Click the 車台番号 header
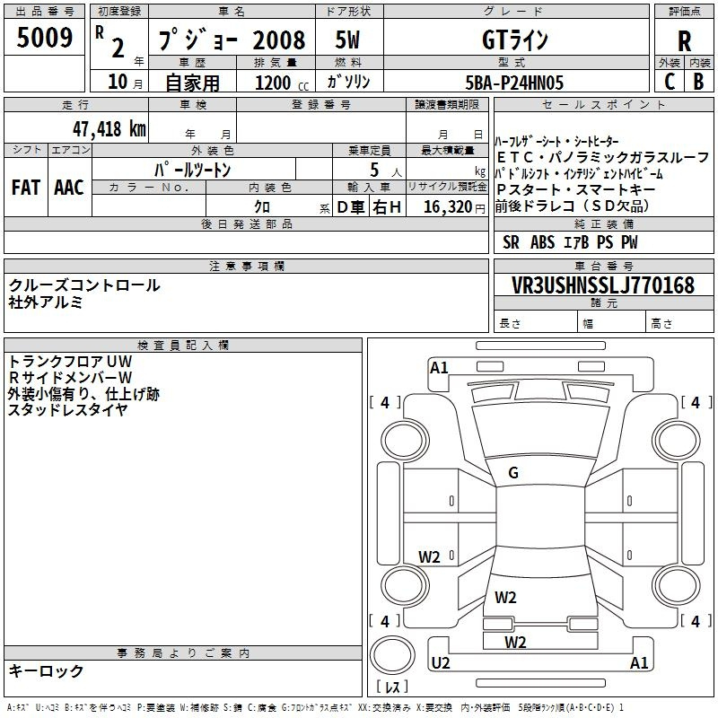 click(603, 266)
